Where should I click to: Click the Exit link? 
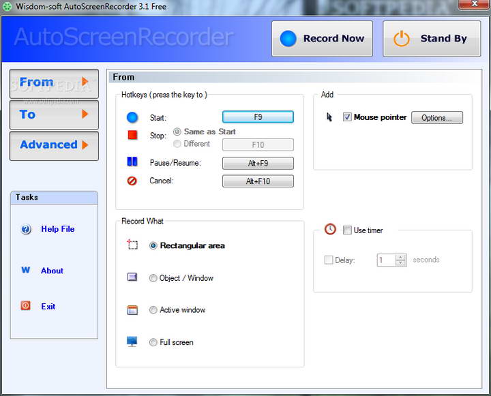(48, 306)
